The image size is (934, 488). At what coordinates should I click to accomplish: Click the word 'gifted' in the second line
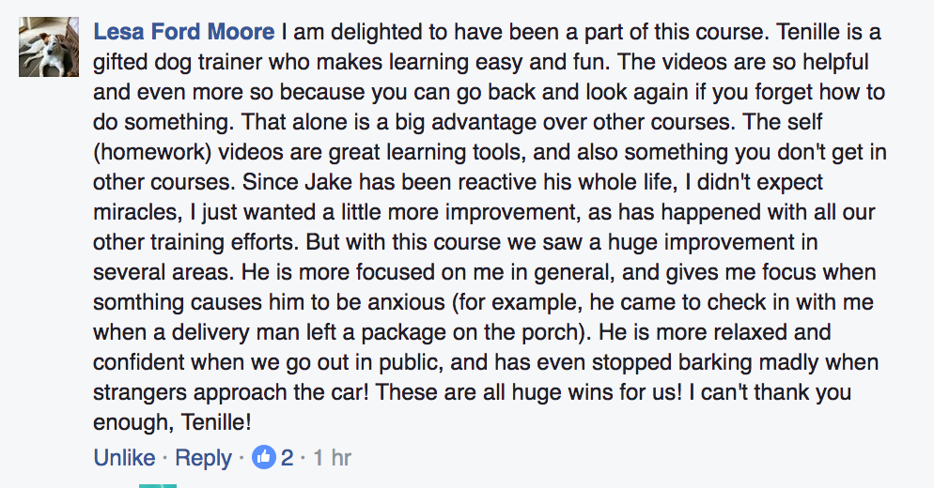point(120,64)
